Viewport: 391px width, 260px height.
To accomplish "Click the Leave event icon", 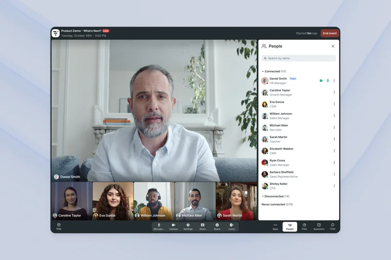I will point(232,226).
